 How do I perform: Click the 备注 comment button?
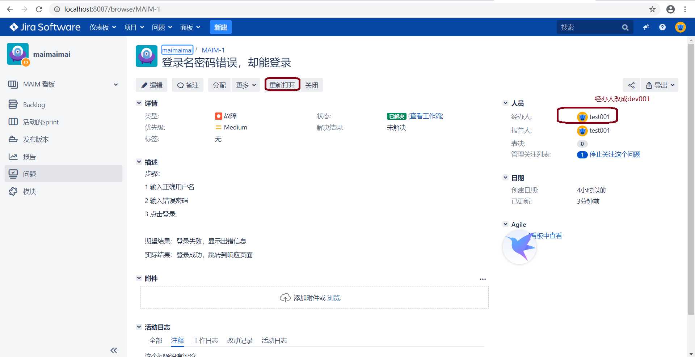(x=188, y=85)
